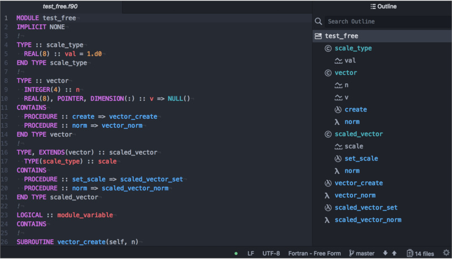The image size is (452, 259).
Task: Select scaled_vector_norm in the outline
Action: click(368, 220)
